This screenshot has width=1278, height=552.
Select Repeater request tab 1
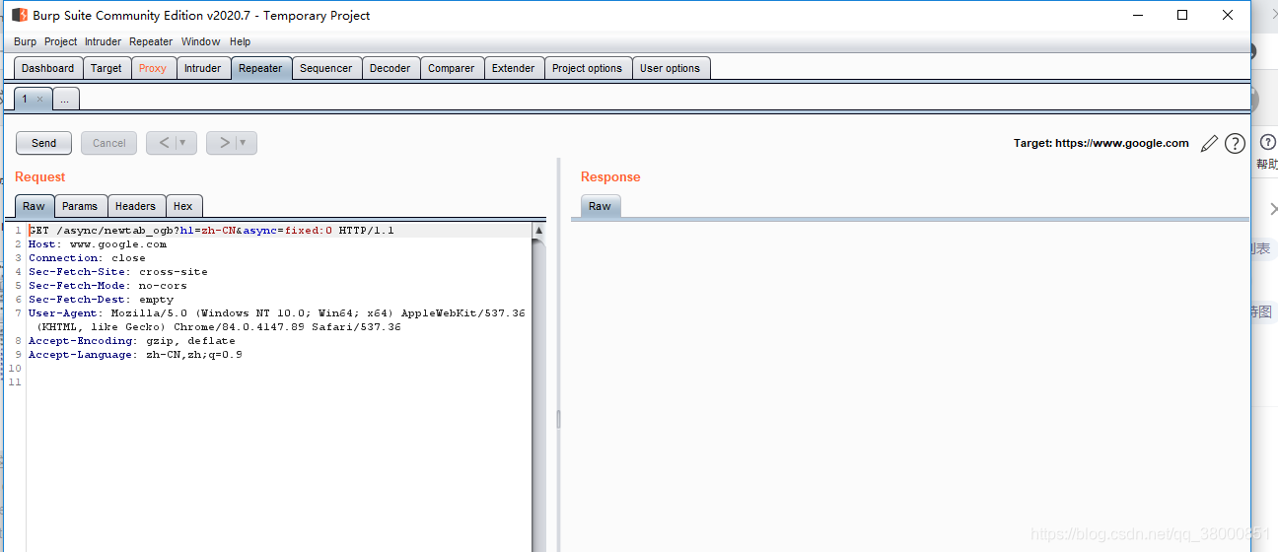pos(25,99)
